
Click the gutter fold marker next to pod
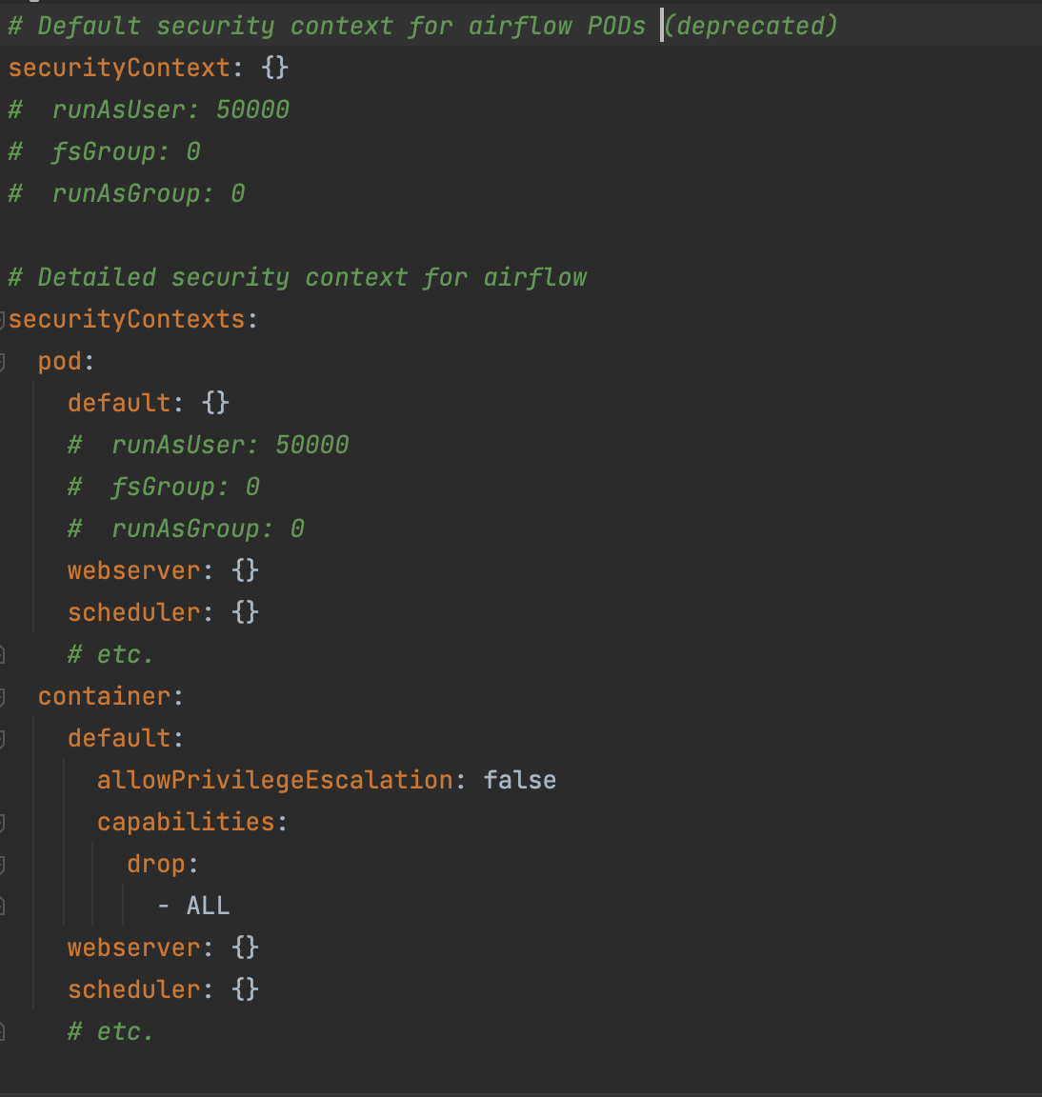click(x=4, y=360)
